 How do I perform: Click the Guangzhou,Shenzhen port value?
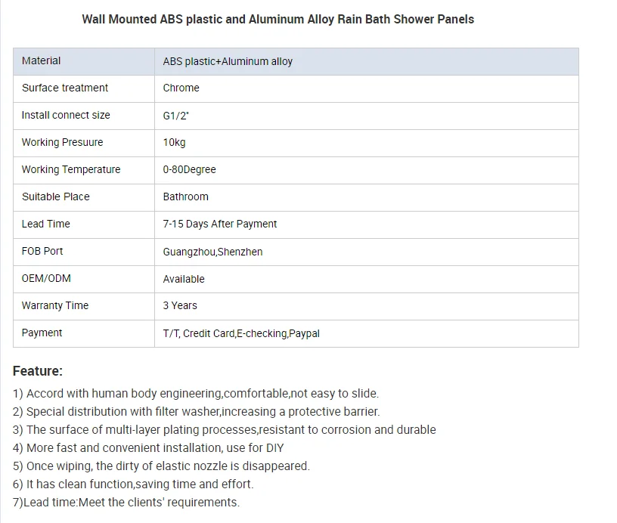point(213,252)
